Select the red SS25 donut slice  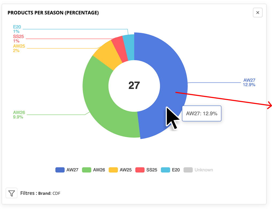pyautogui.click(x=120, y=49)
